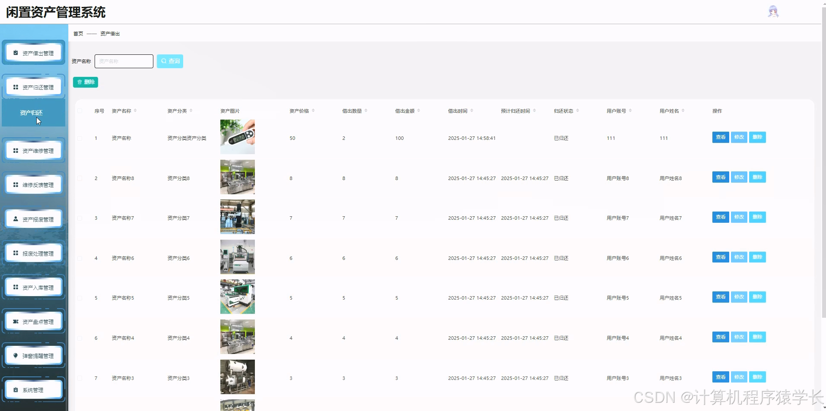The height and width of the screenshot is (411, 826).
Task: Expand the 报废处理管理 sidebar menu
Action: 34,253
